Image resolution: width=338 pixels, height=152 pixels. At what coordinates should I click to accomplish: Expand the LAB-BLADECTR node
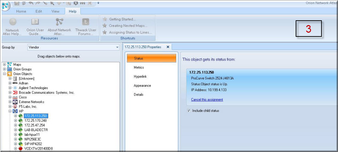click(x=15, y=130)
